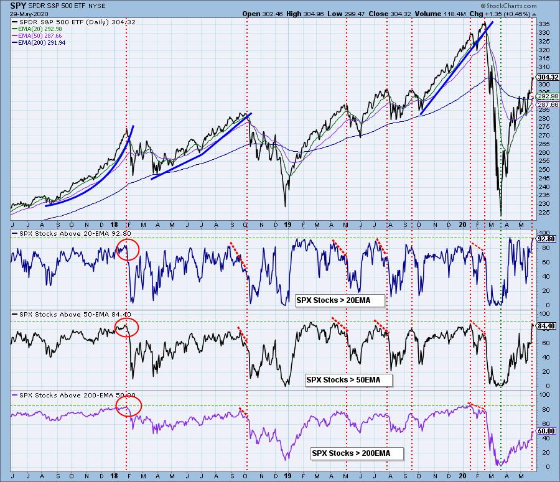Viewport: 560px width, 482px height.
Task: Click the purple line marker before EMA(50)
Action: coord(15,35)
